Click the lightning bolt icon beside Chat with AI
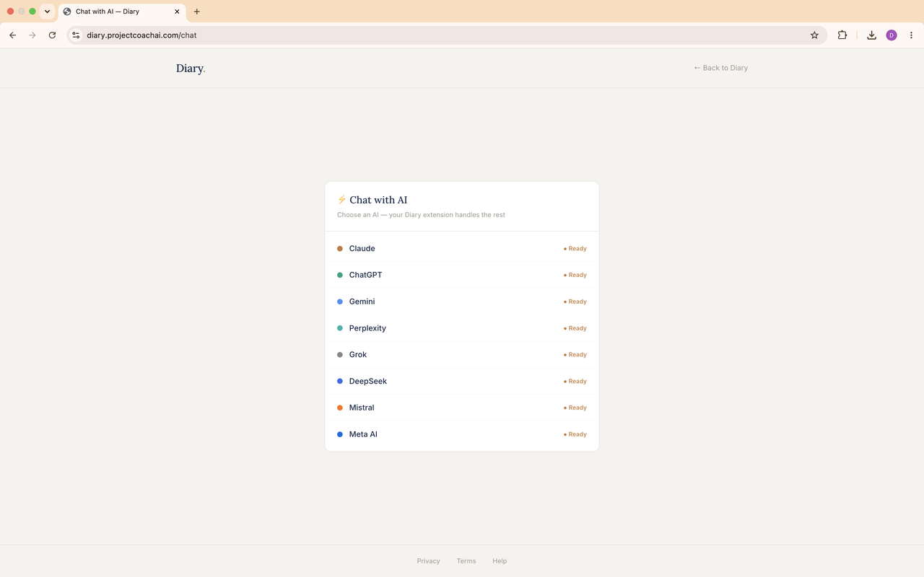The width and height of the screenshot is (924, 577). coord(341,200)
